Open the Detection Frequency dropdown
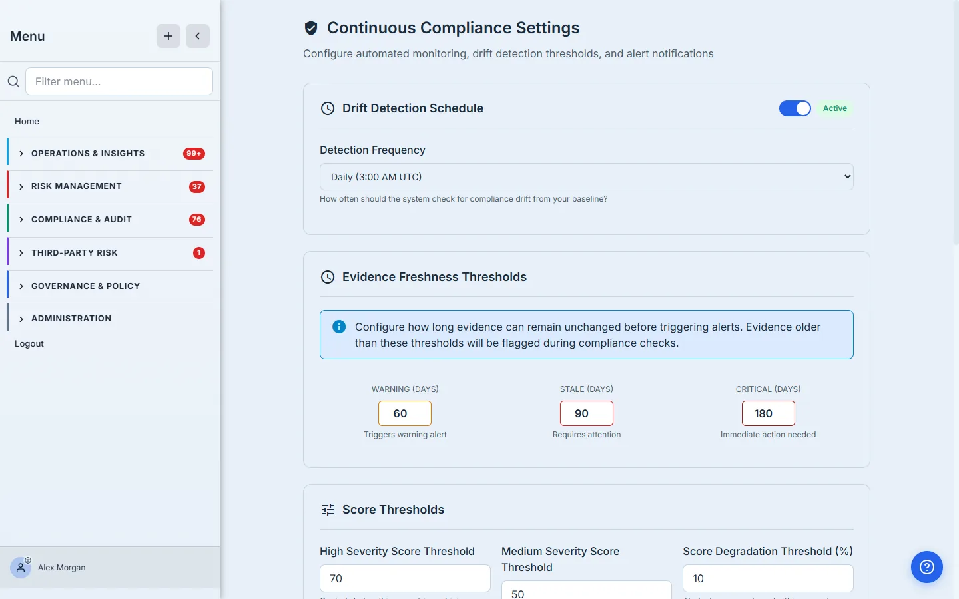The width and height of the screenshot is (959, 599). [x=586, y=177]
